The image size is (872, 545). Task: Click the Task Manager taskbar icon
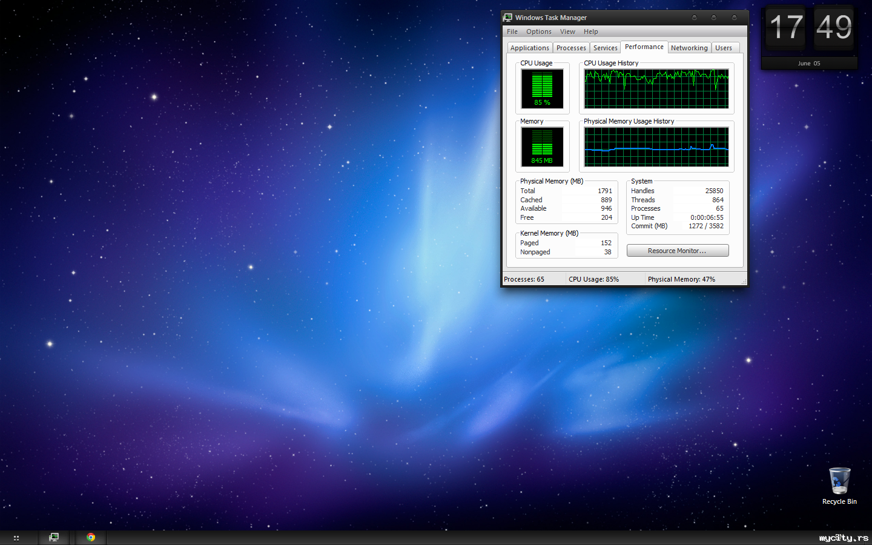54,537
